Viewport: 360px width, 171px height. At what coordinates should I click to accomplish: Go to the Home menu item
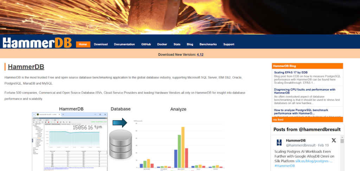83,45
